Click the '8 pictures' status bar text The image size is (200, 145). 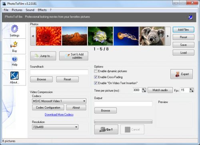9,141
